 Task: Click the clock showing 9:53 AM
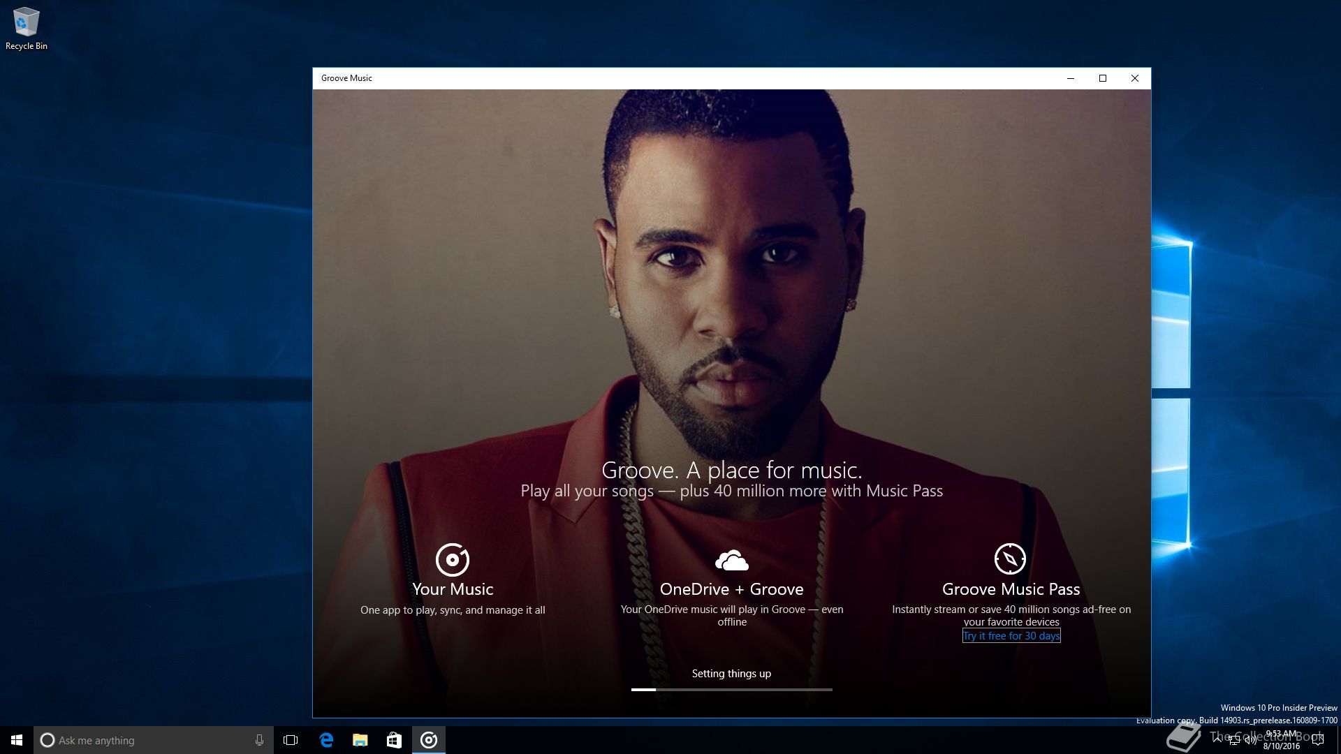(x=1282, y=740)
